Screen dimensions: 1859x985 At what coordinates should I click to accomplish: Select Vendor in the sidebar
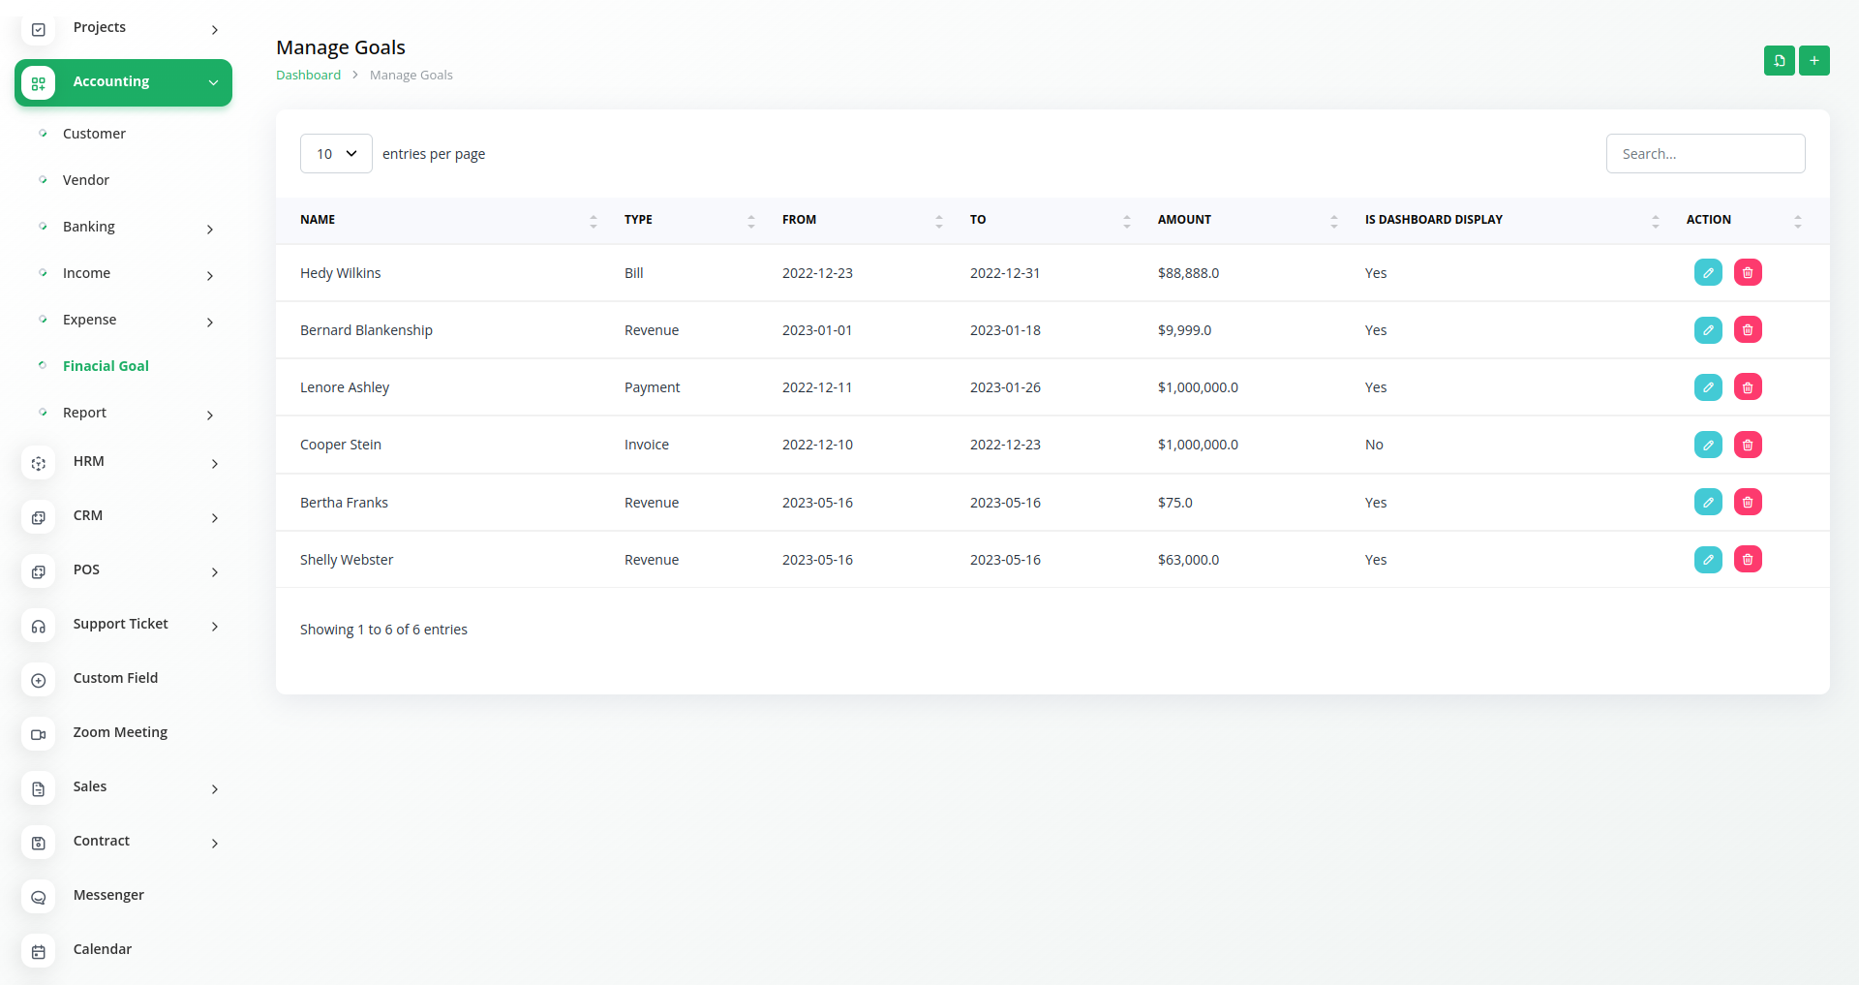pyautogui.click(x=86, y=180)
